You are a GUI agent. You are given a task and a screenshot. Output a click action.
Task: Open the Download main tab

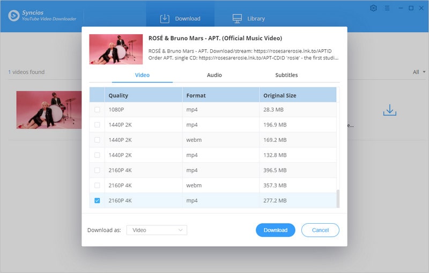(x=180, y=19)
